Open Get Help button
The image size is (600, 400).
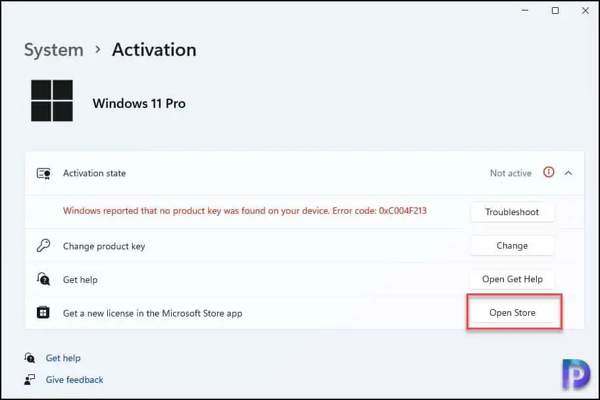(512, 279)
